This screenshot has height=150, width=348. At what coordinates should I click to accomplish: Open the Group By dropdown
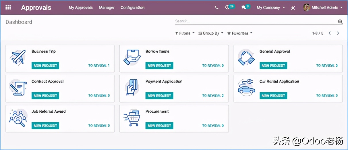click(211, 33)
